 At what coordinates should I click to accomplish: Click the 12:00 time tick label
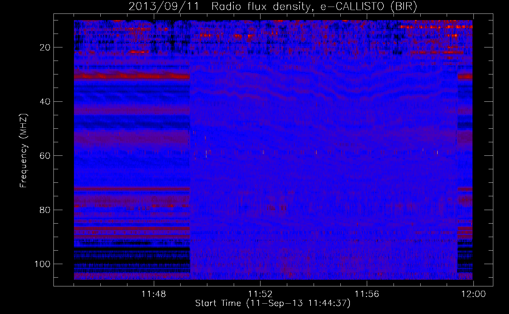473,294
